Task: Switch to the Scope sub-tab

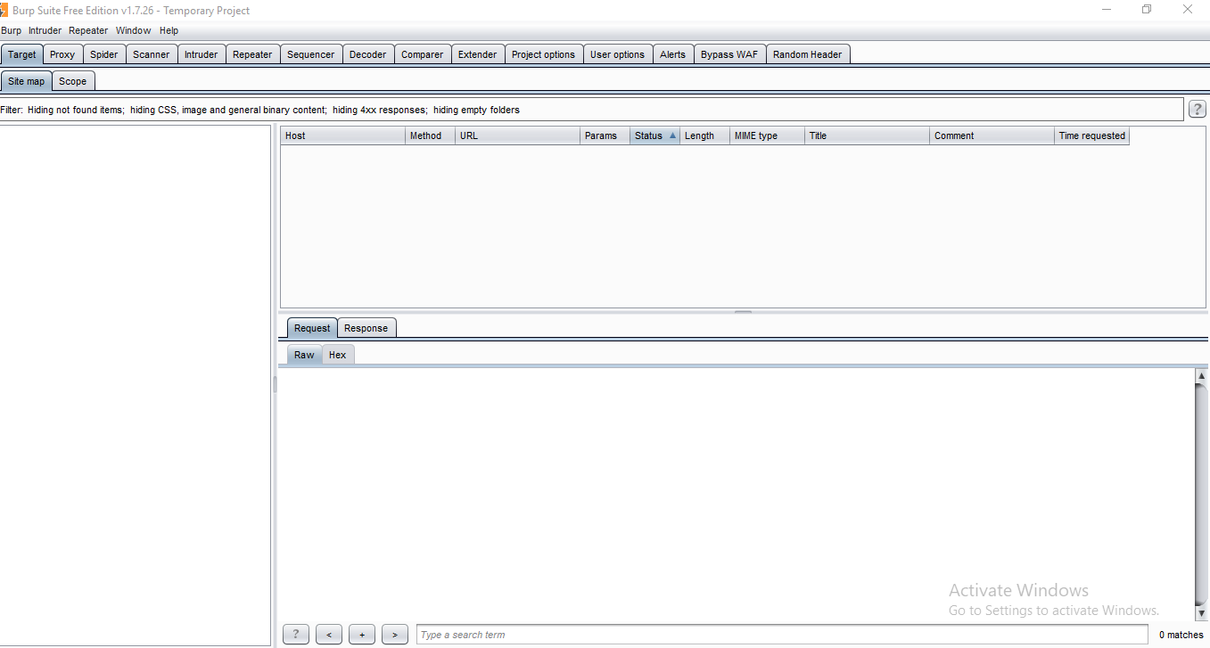Action: coord(73,81)
